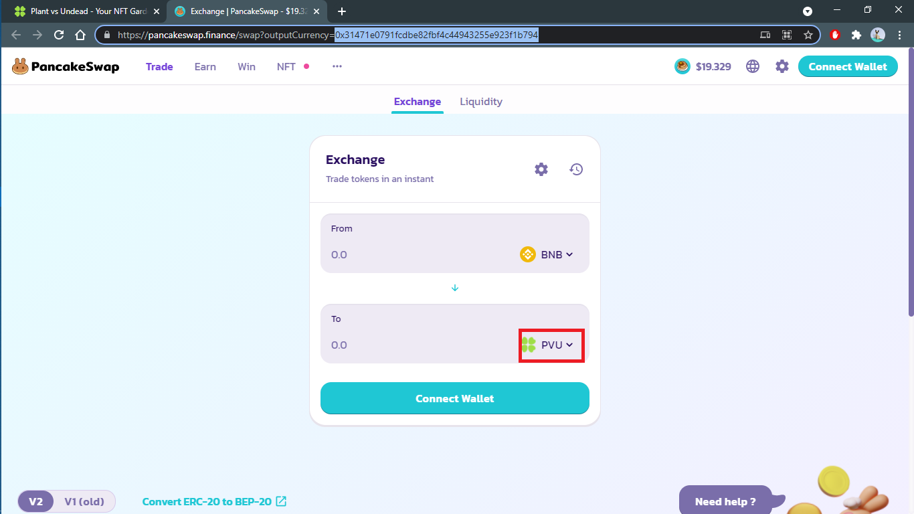This screenshot has height=514, width=914.
Task: Open the globe language selector
Action: pos(753,66)
